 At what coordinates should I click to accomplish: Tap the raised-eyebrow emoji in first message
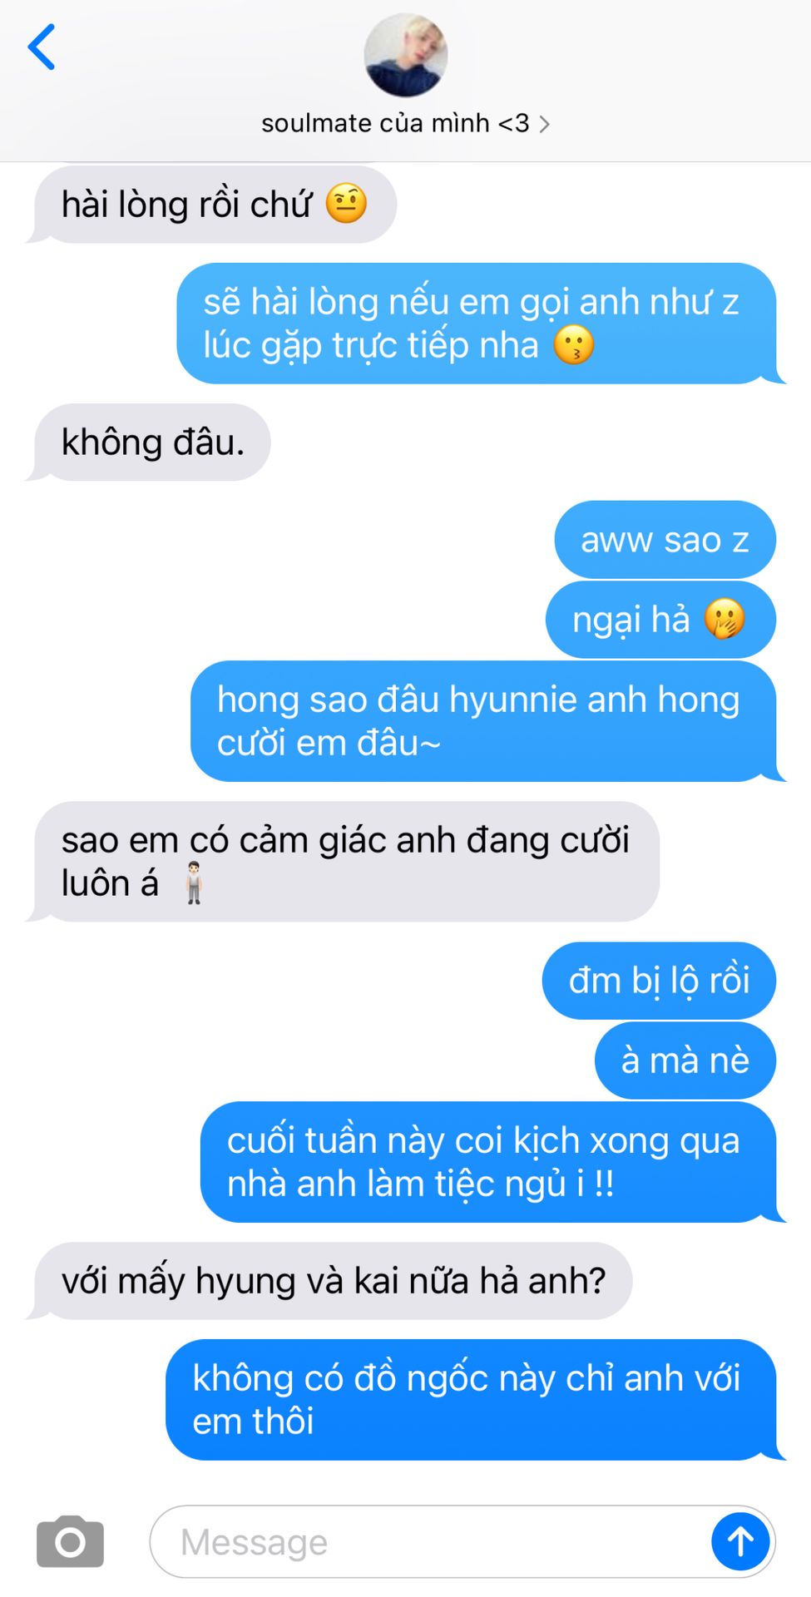pyautogui.click(x=346, y=204)
